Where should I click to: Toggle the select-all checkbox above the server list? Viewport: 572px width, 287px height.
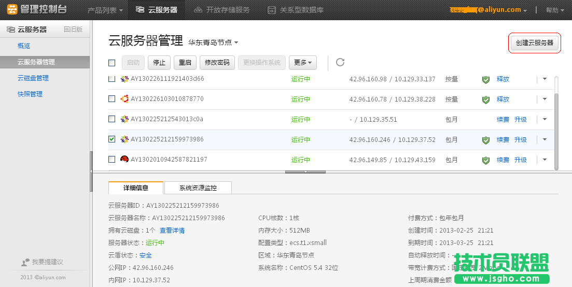click(x=112, y=63)
